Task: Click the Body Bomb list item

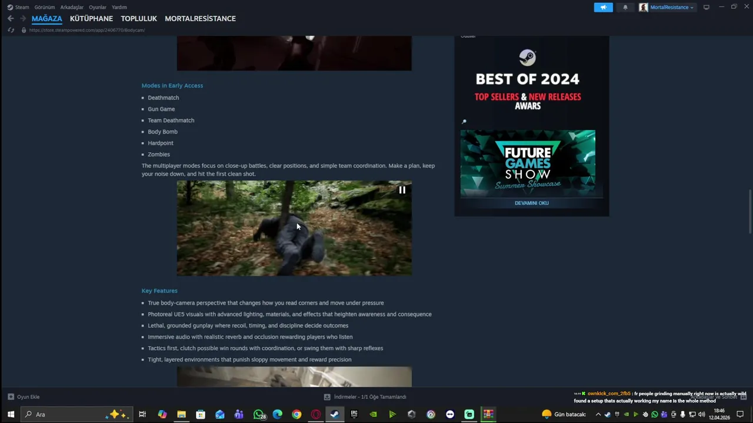Action: pos(162,132)
